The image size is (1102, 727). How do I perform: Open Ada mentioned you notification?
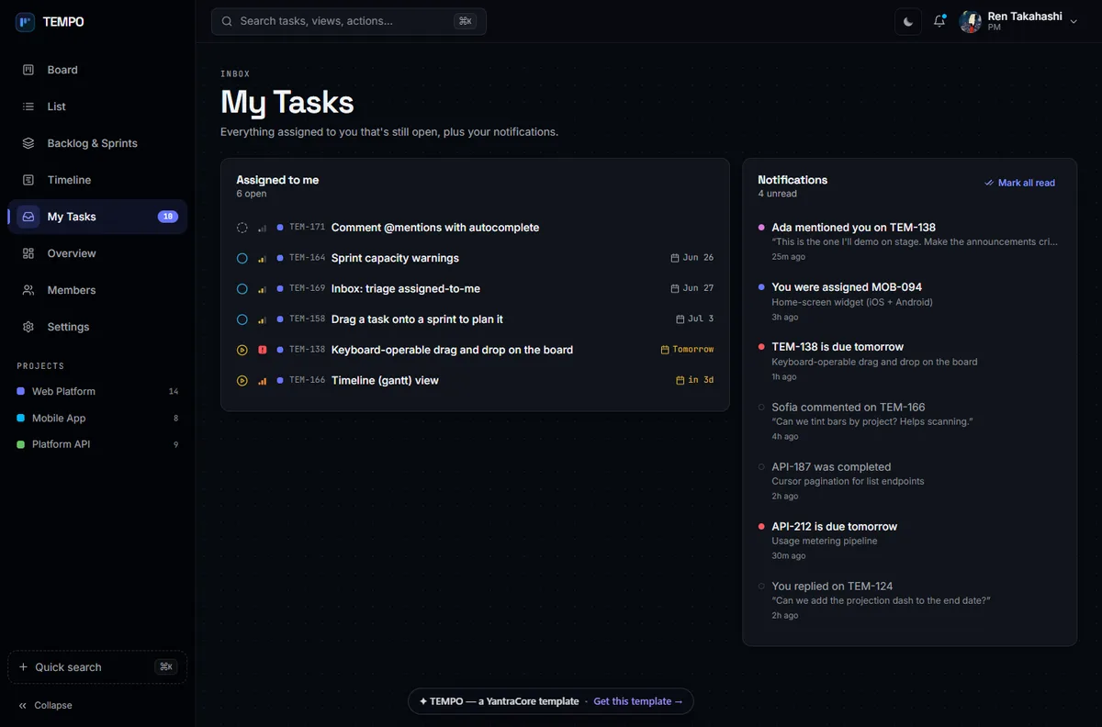click(909, 241)
